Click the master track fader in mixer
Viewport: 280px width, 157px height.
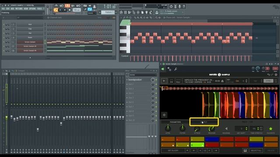coord(7,118)
